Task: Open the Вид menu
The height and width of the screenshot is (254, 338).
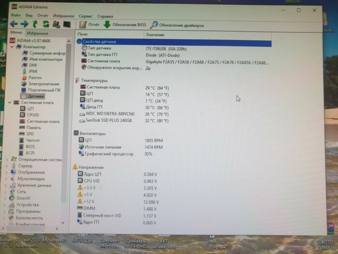Action: click(x=28, y=15)
